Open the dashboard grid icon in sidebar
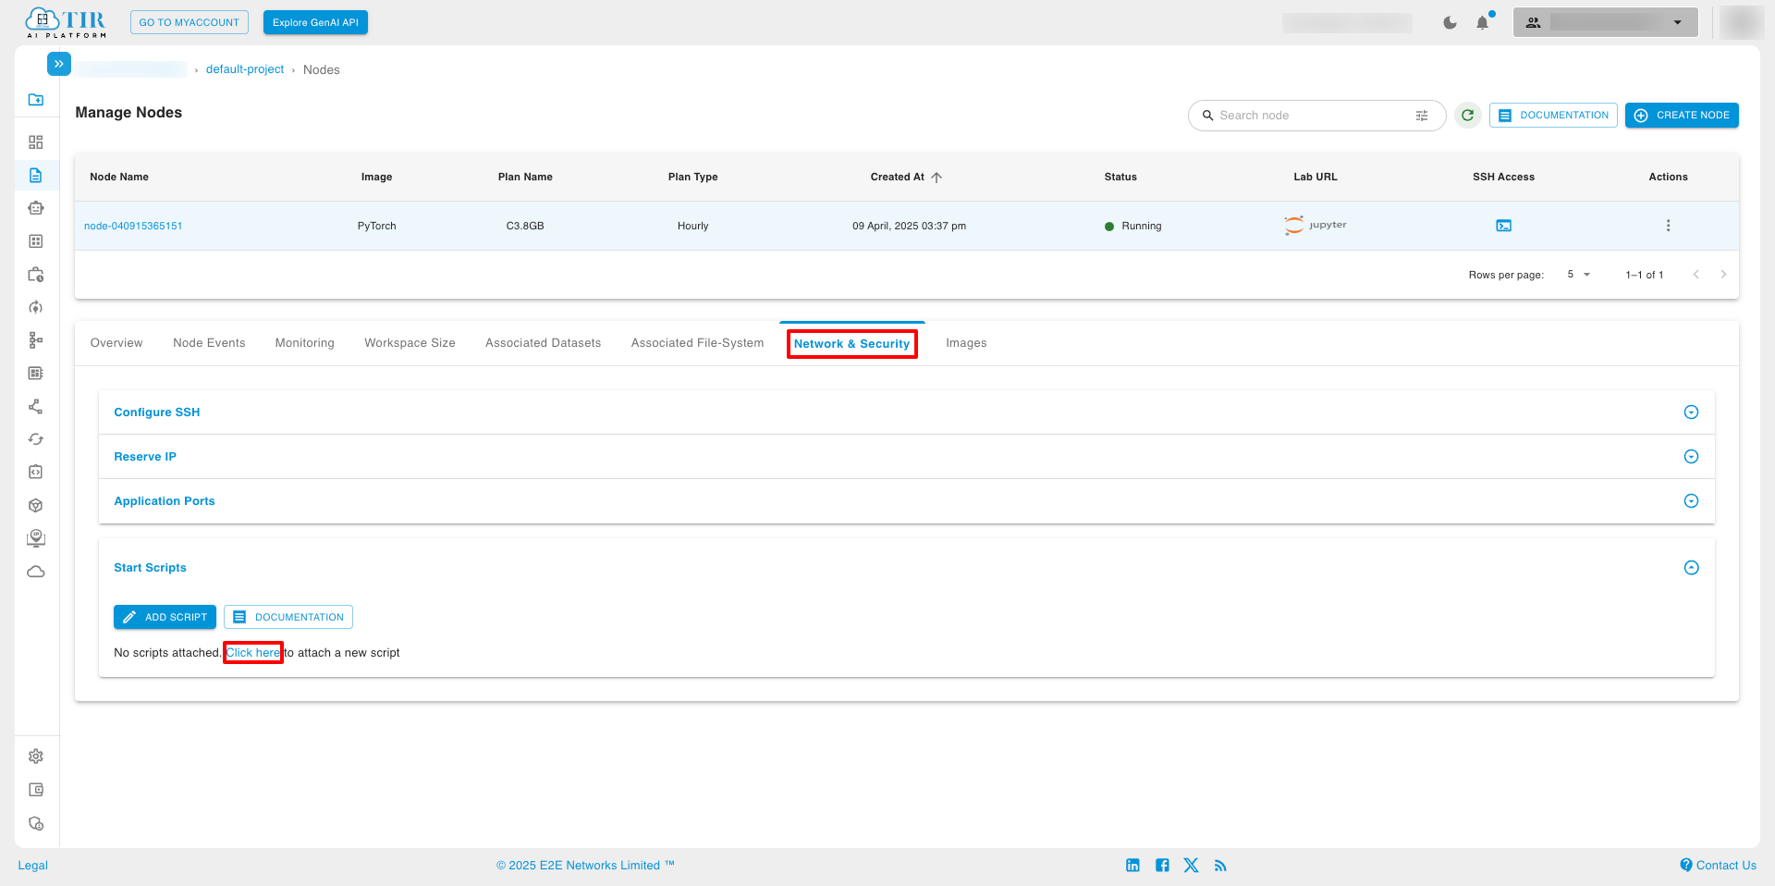Viewport: 1775px width, 886px height. point(36,142)
